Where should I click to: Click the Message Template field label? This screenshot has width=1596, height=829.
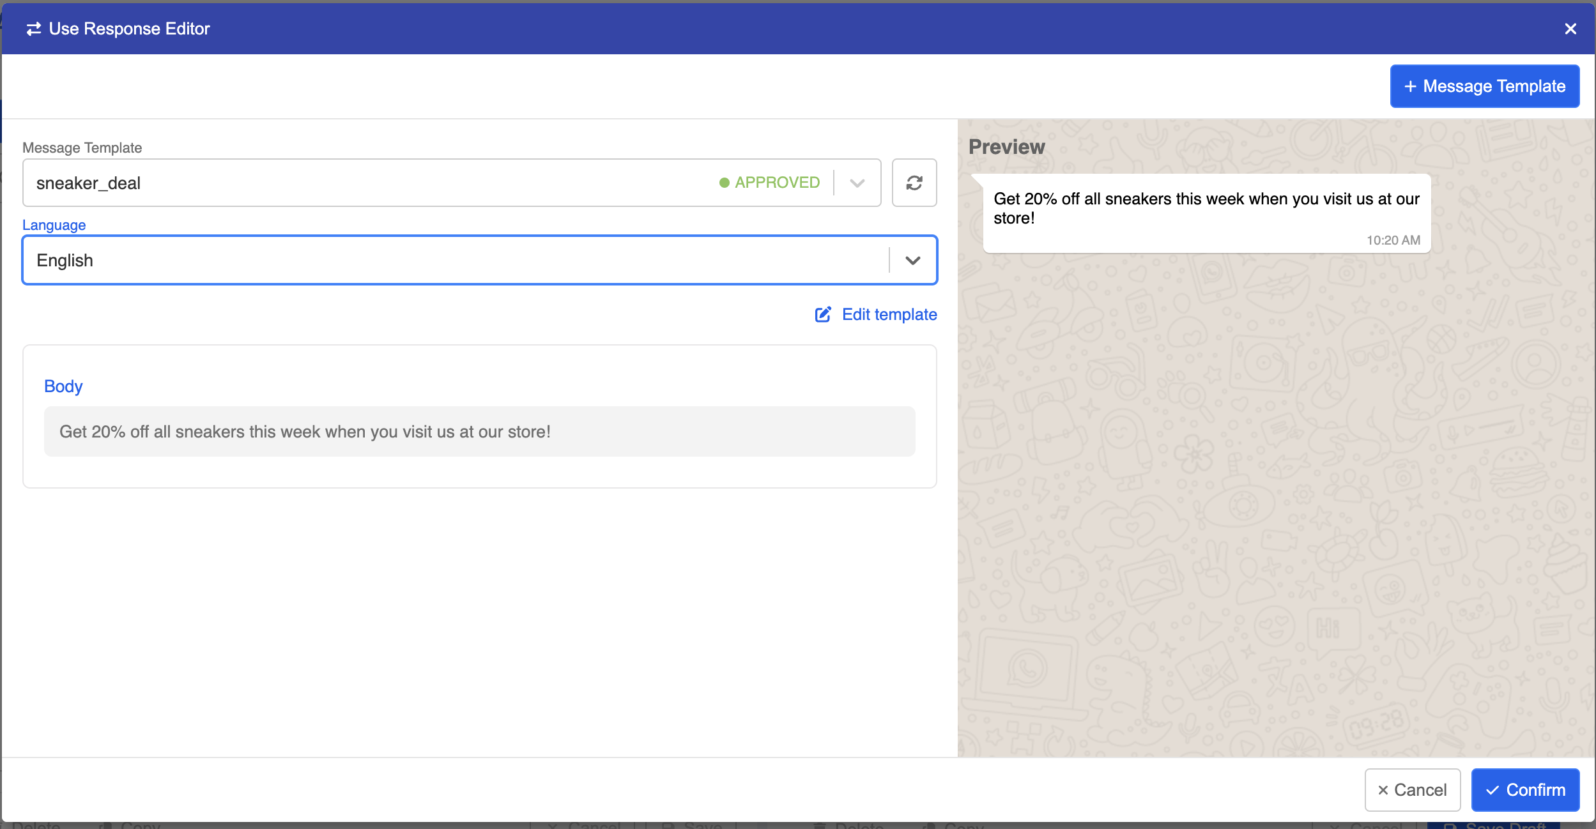coord(82,148)
